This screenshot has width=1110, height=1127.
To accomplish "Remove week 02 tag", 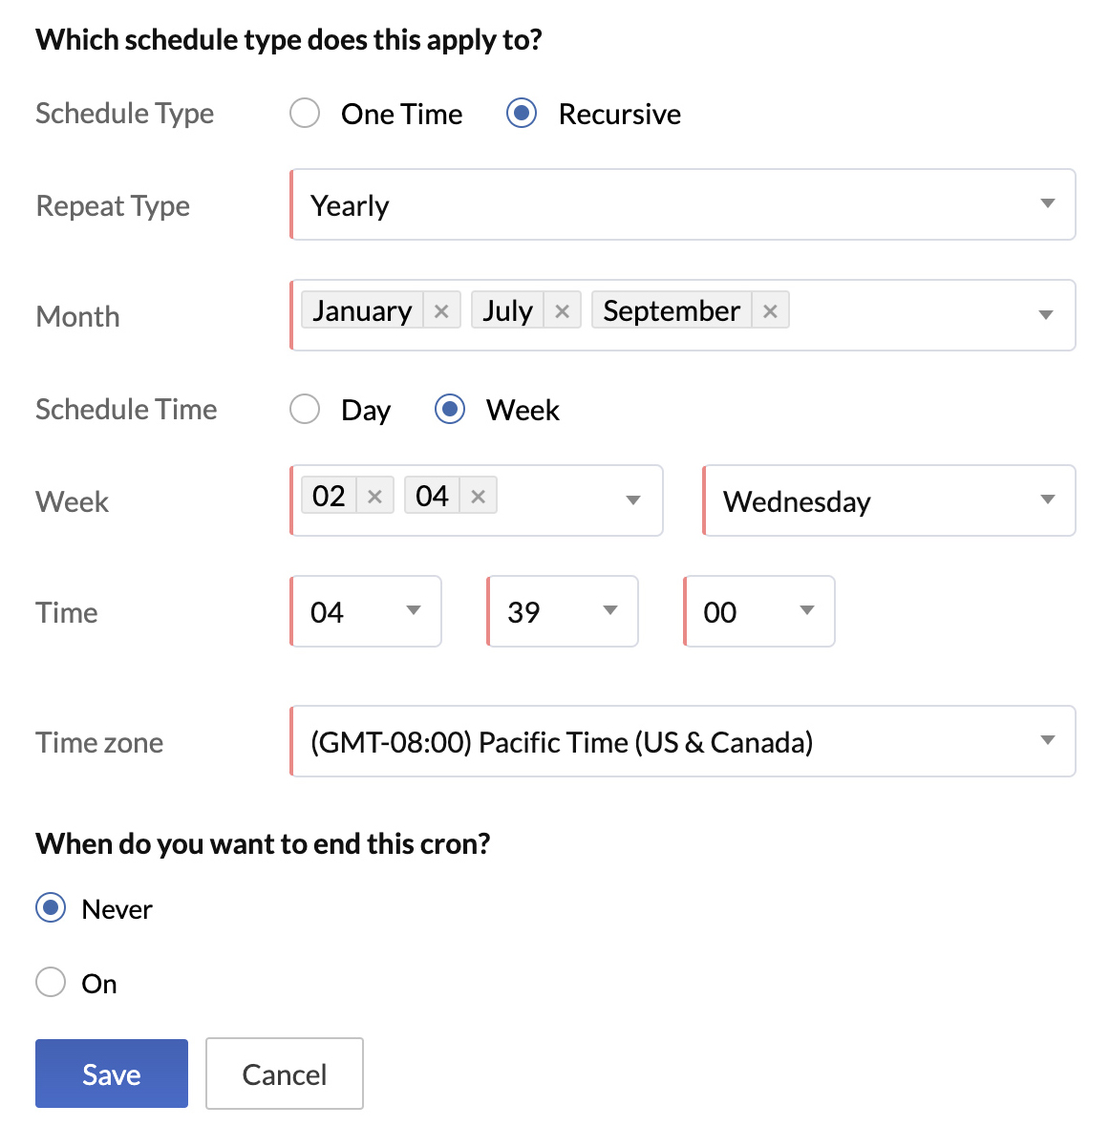I will tap(374, 497).
